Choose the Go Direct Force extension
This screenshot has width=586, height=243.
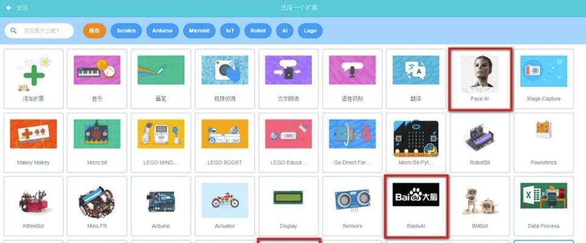click(353, 143)
